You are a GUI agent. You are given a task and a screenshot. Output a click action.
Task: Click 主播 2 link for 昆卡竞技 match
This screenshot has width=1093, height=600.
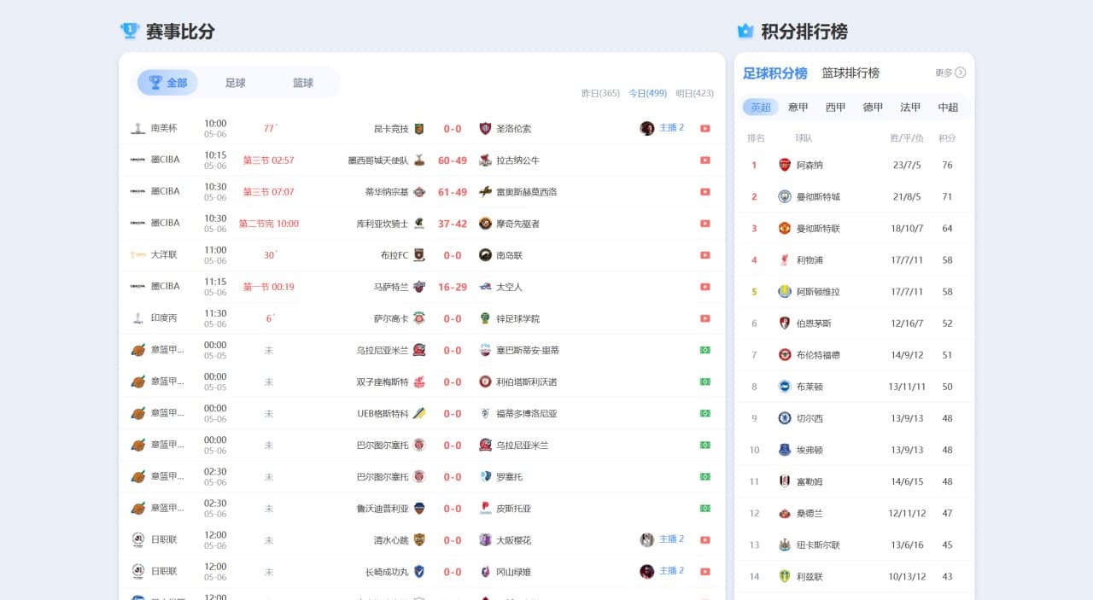click(672, 128)
